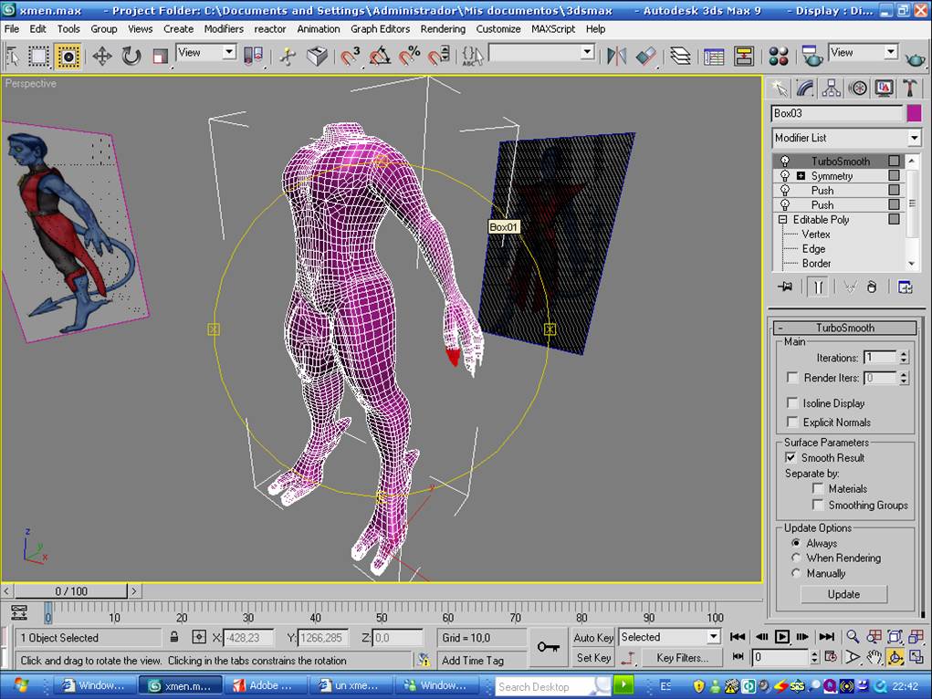Open the Rendering menu

(x=443, y=28)
